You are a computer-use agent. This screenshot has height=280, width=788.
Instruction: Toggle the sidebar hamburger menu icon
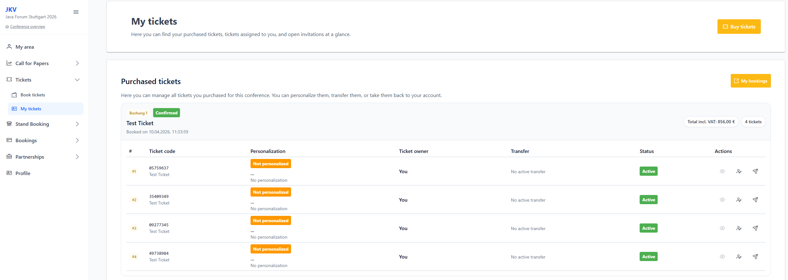click(x=76, y=12)
